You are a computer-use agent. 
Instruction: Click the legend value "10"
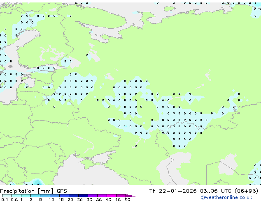(51, 199)
